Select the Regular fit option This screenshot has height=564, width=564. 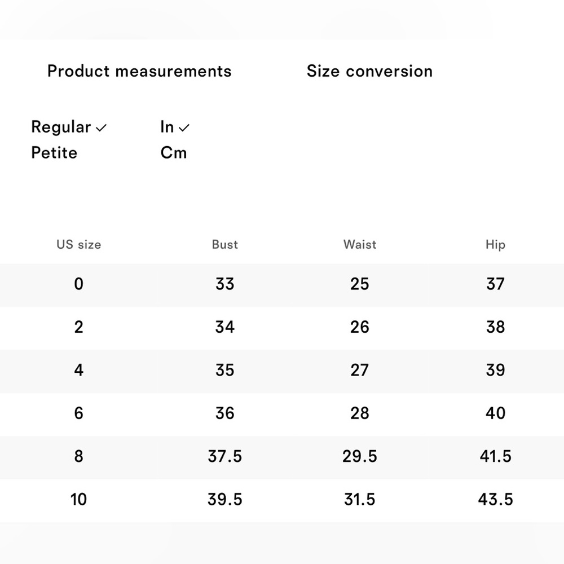(x=61, y=127)
